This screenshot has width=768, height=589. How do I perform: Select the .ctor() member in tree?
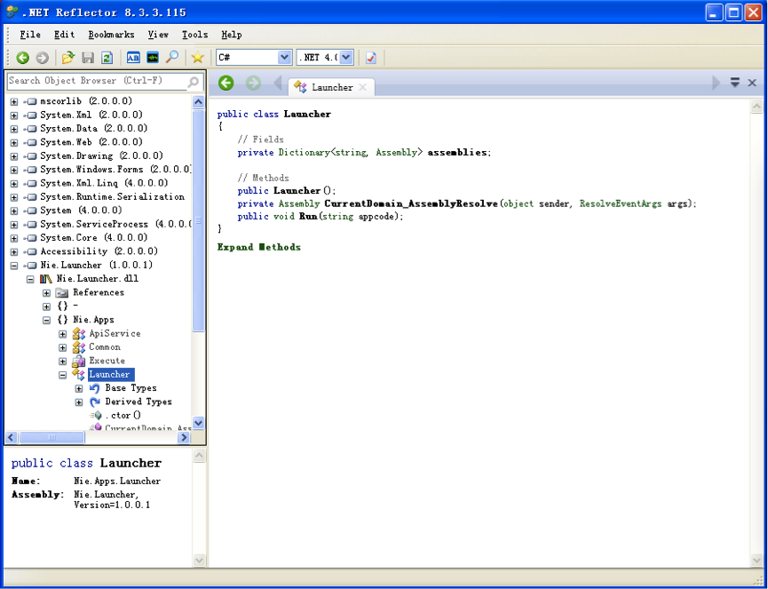tap(123, 416)
